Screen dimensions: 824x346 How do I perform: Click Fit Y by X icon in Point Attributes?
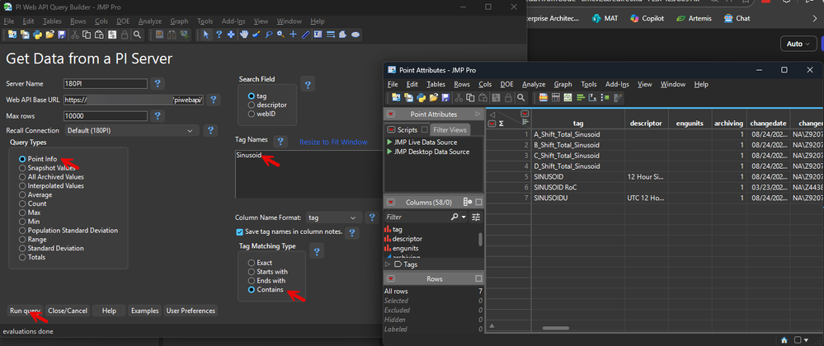tap(593, 97)
